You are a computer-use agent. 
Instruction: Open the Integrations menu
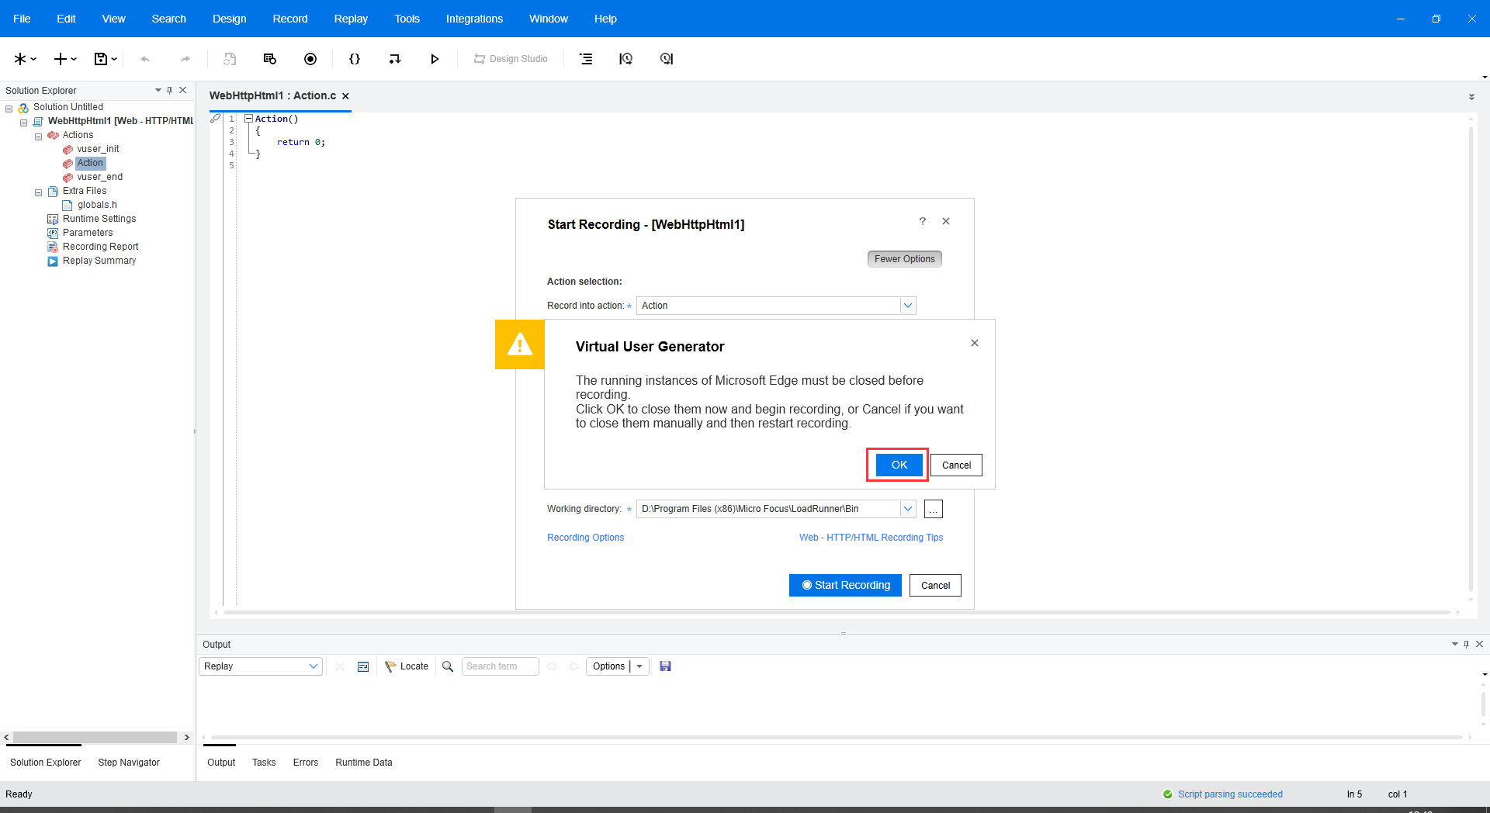coord(474,19)
